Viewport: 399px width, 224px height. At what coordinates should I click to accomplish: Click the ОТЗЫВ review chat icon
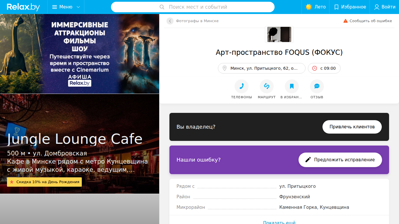coord(317,86)
